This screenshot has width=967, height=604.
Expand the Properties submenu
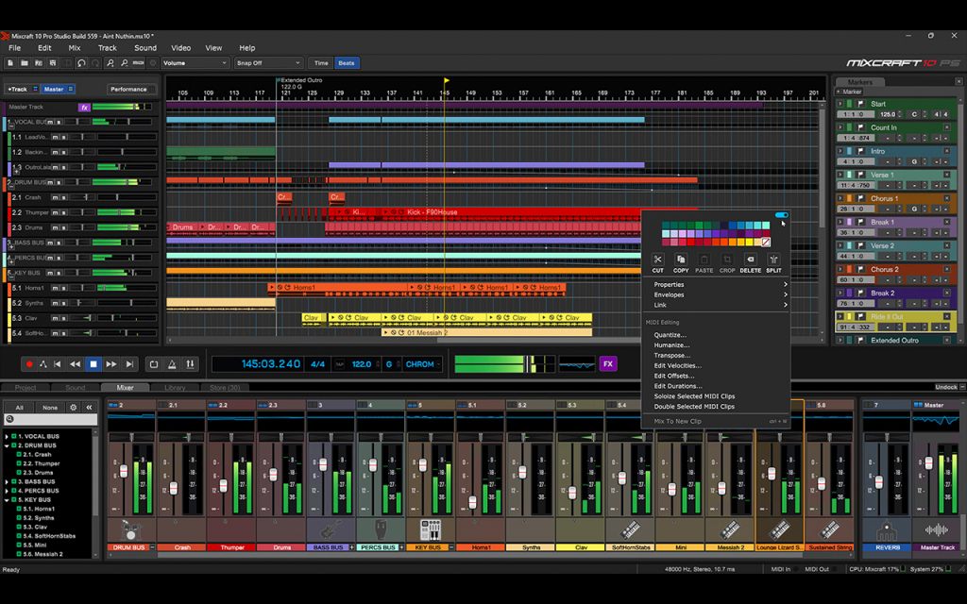click(719, 285)
